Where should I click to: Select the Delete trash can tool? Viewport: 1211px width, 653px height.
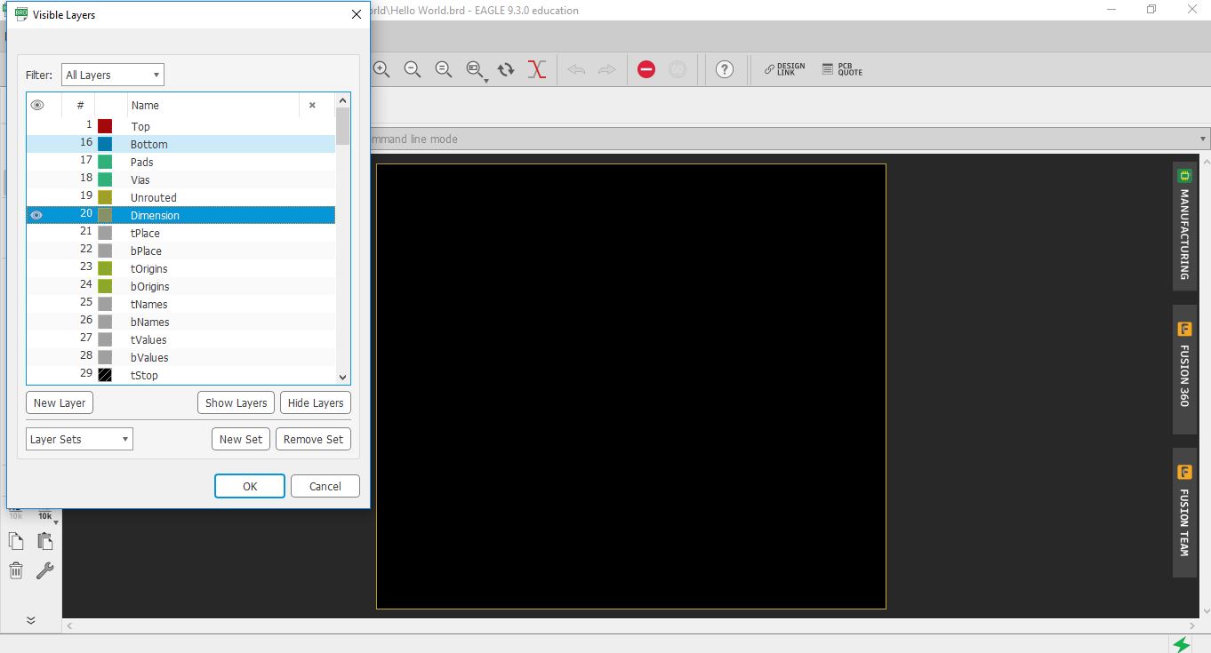16,570
